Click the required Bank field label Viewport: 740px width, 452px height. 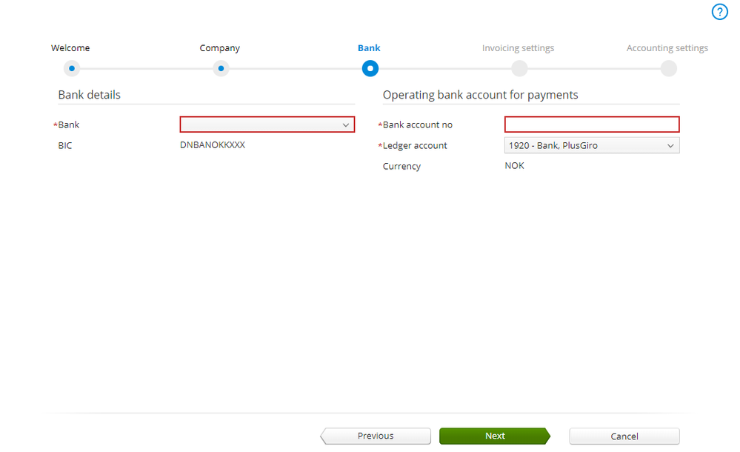pyautogui.click(x=68, y=124)
